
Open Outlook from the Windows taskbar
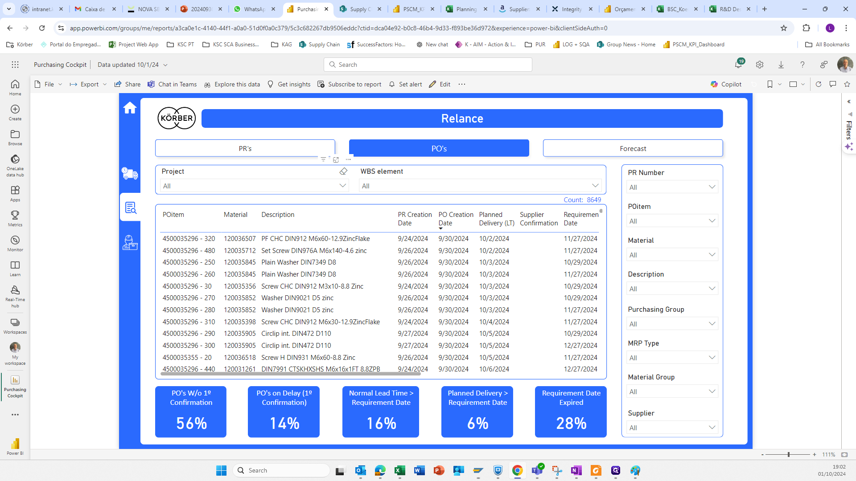pyautogui.click(x=360, y=470)
